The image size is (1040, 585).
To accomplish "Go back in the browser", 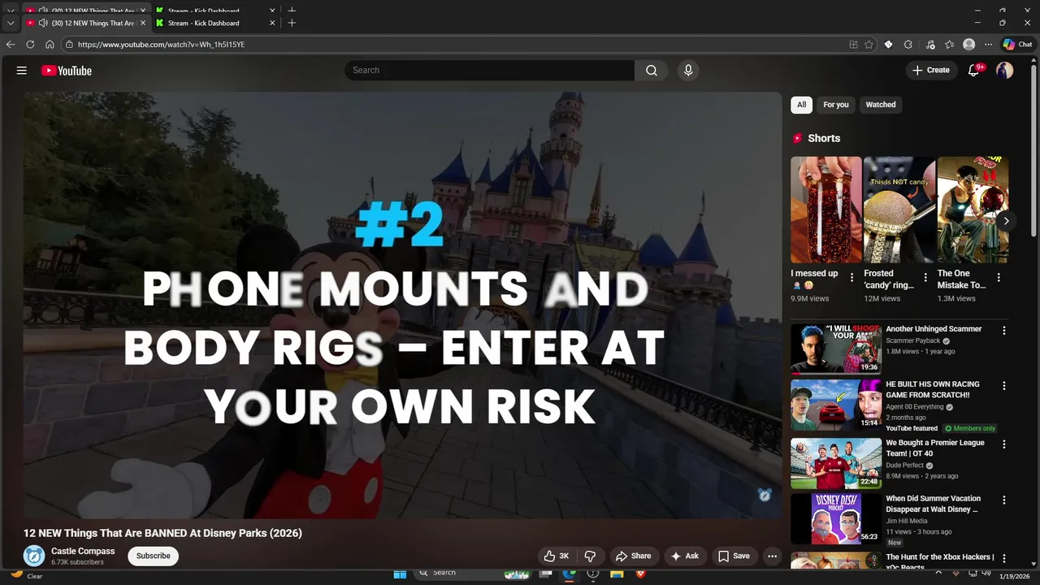I will click(11, 45).
